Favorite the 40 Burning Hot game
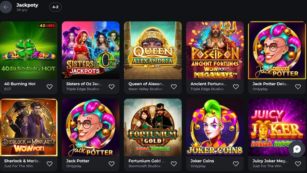 [x=49, y=87]
